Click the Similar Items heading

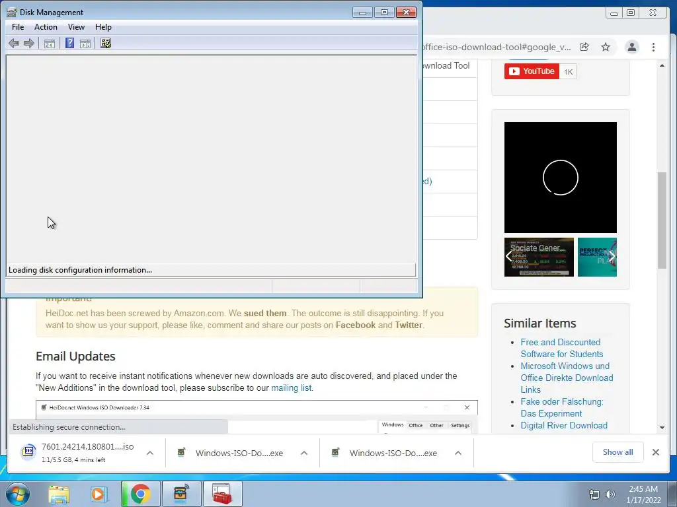tap(539, 323)
